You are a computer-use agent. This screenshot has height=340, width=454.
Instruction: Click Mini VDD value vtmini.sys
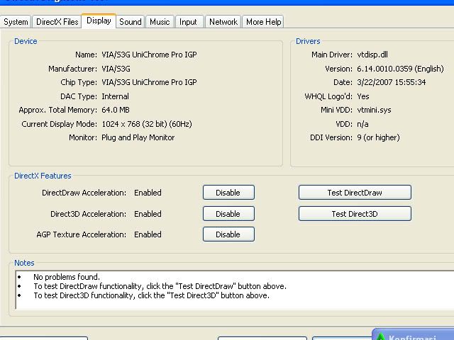(374, 110)
